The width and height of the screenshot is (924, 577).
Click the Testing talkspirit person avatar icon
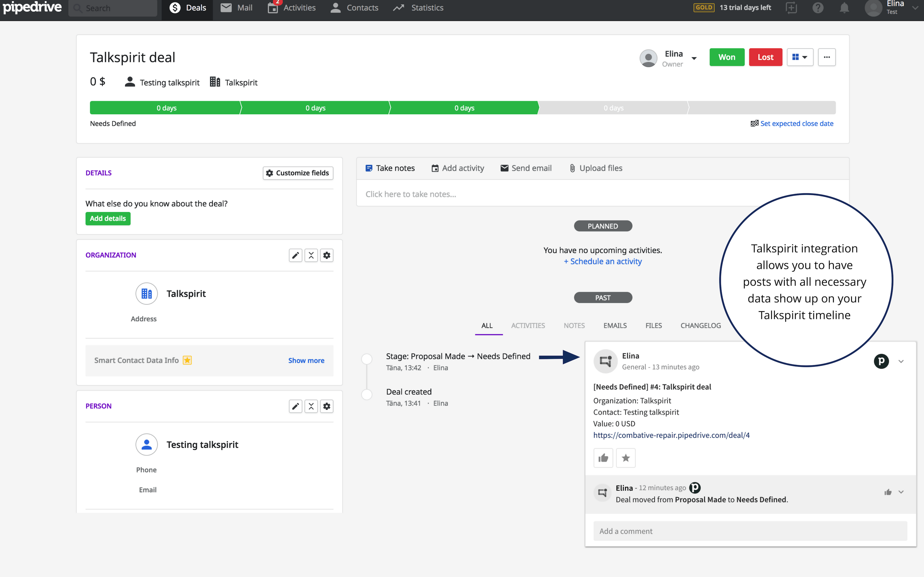tap(147, 445)
